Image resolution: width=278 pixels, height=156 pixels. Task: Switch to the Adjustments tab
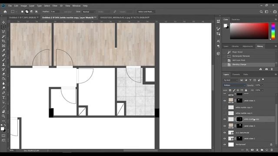coord(248,46)
